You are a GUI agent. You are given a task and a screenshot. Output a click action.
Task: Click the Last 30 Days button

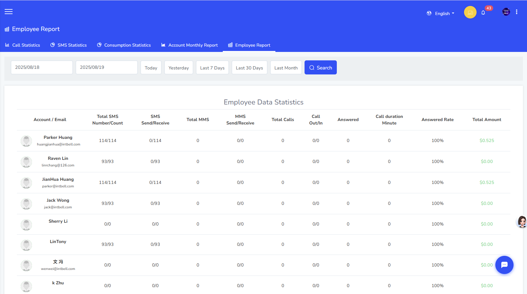coord(249,68)
